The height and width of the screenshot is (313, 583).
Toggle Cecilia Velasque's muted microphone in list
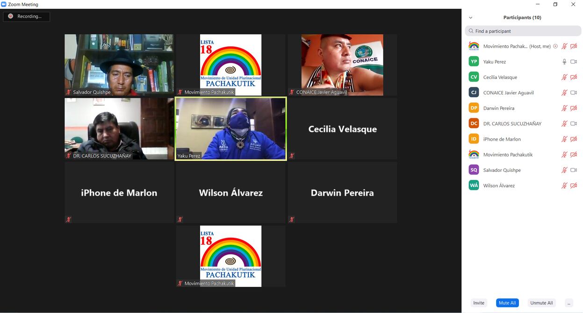[x=564, y=77]
